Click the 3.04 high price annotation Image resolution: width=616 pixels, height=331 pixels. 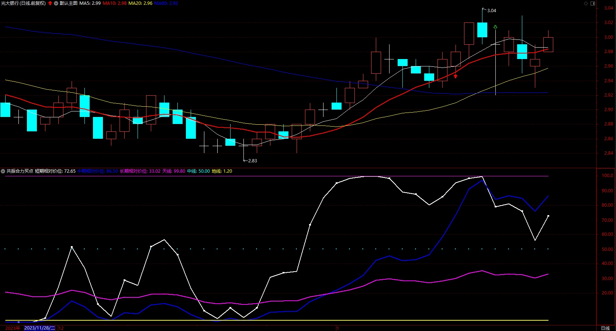(492, 11)
